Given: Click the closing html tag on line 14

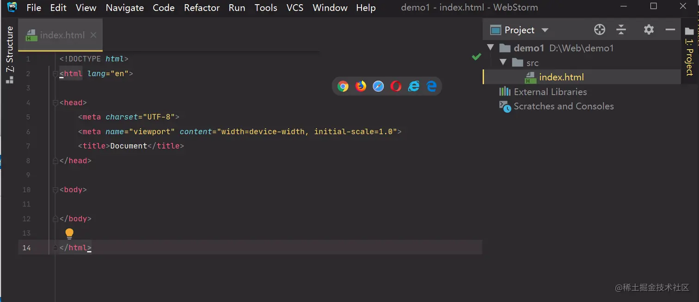Looking at the screenshot, I should click(x=75, y=248).
